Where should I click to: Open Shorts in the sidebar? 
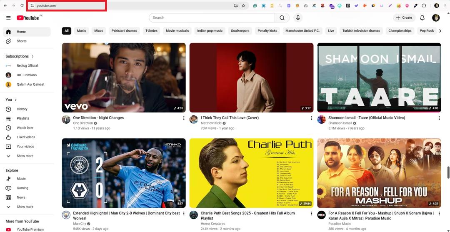click(27, 41)
